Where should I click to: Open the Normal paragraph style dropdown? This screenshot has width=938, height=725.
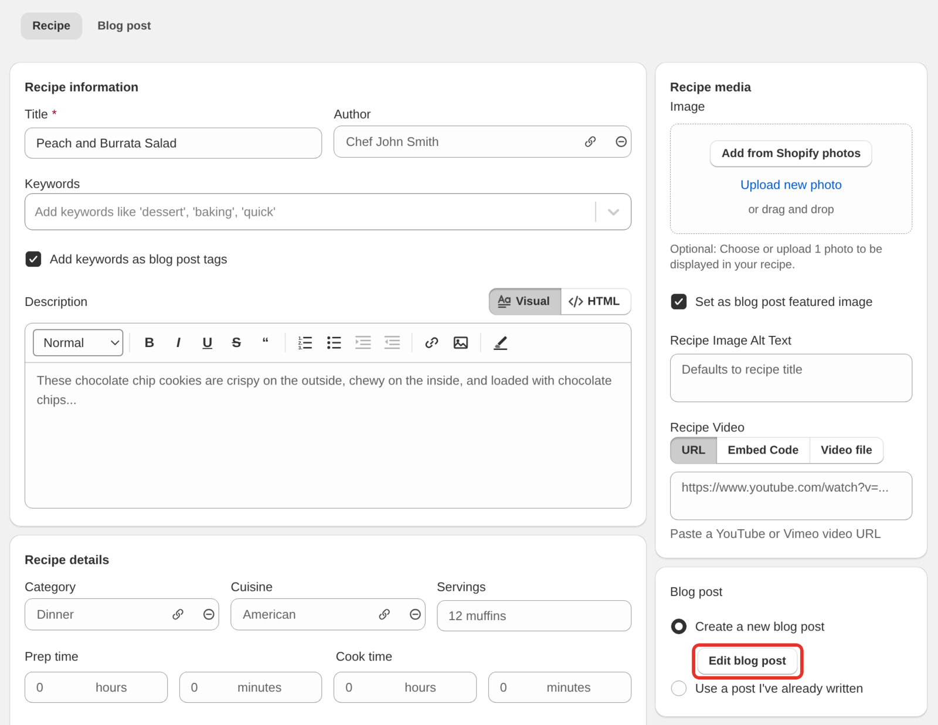click(78, 343)
